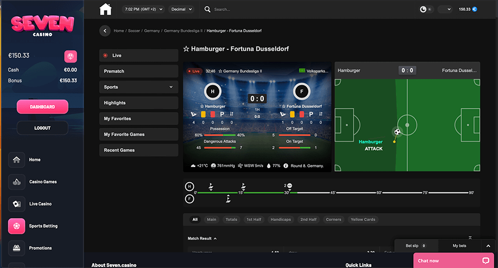Toggle dark/light theme moon icon

(x=423, y=9)
